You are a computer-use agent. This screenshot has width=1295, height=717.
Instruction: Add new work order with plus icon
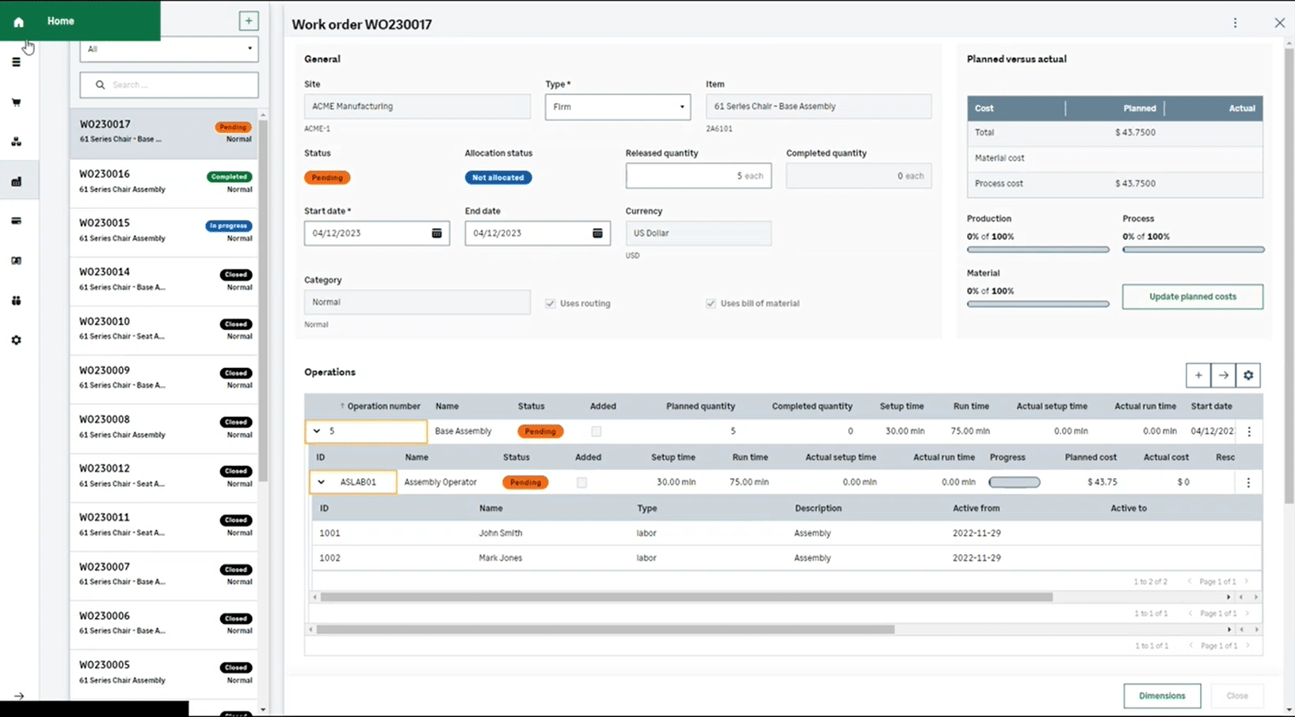248,21
